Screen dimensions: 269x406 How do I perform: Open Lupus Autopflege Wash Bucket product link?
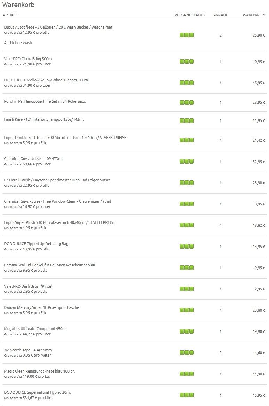click(x=58, y=27)
